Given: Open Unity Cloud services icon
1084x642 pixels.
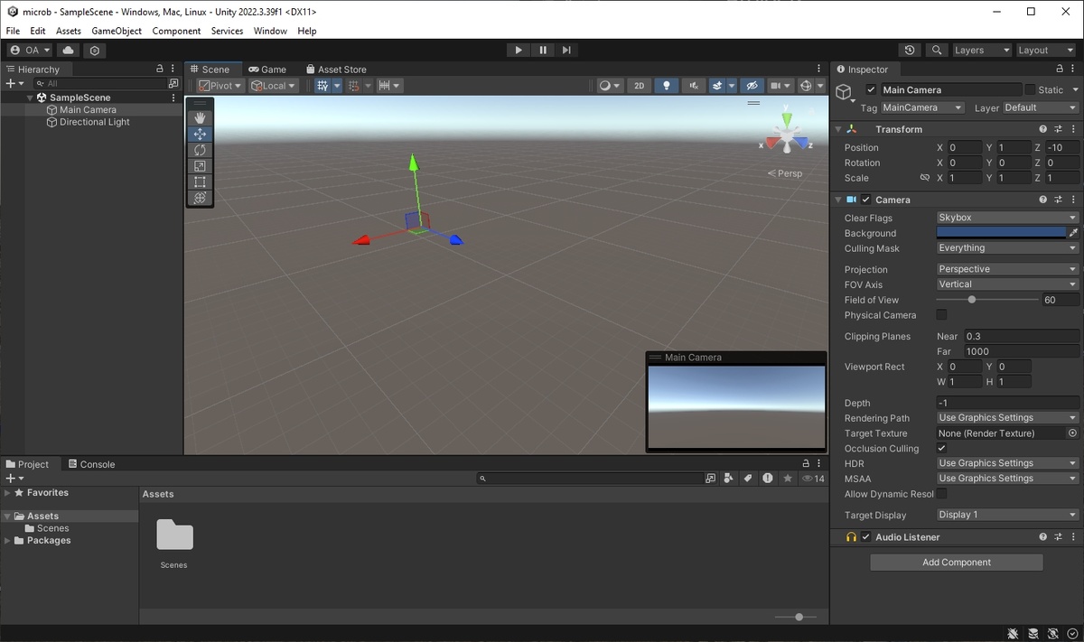Looking at the screenshot, I should (69, 51).
